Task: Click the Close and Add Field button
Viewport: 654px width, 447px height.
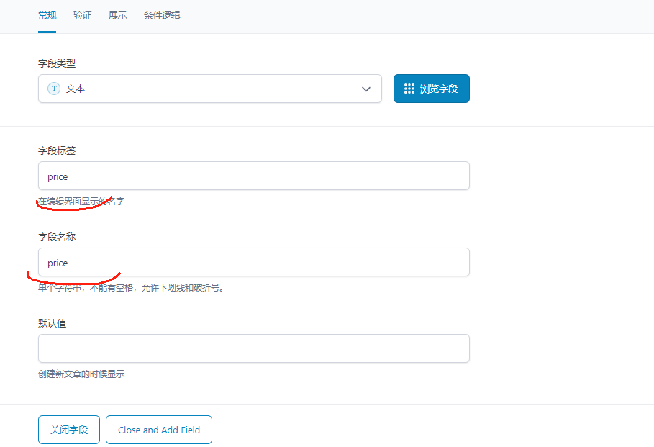Action: pos(159,430)
